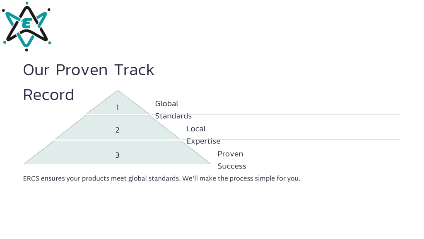
Task: Select pyramid tier number 1
Action: point(117,107)
